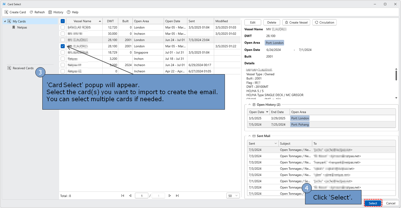Click the Select button
Screen dimensions: 401x208
click(373, 203)
